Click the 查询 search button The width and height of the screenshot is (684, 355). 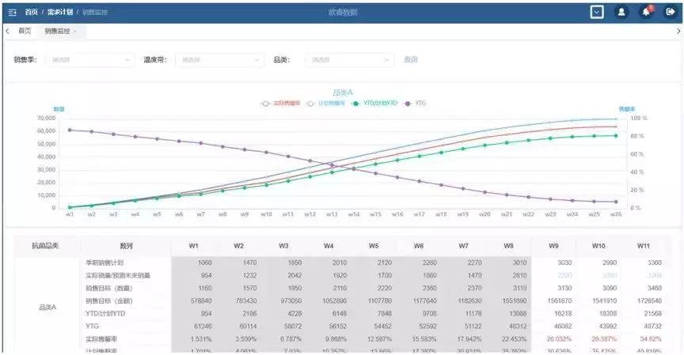(x=410, y=59)
